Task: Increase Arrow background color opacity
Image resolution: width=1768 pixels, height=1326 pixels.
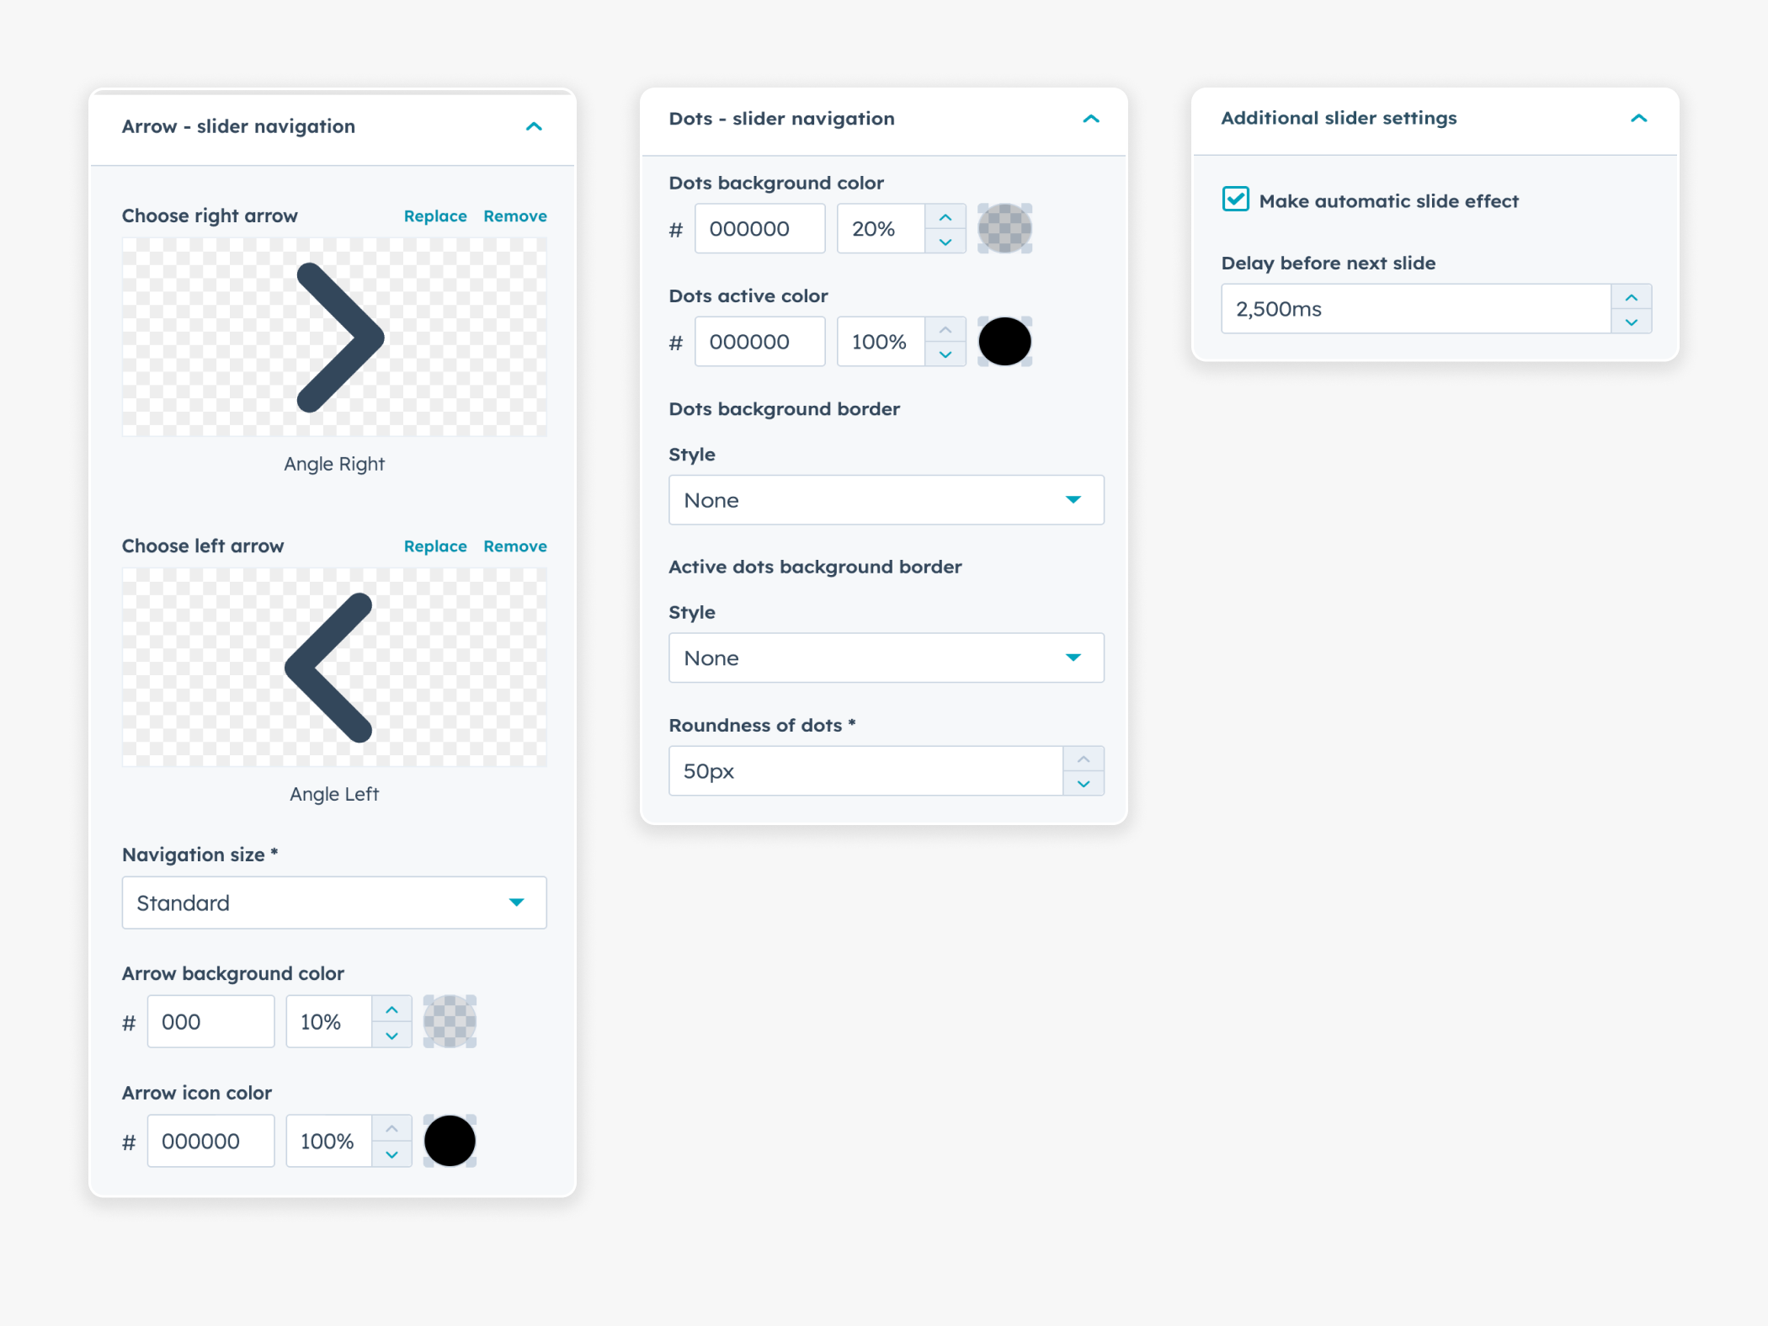Action: [x=391, y=1009]
